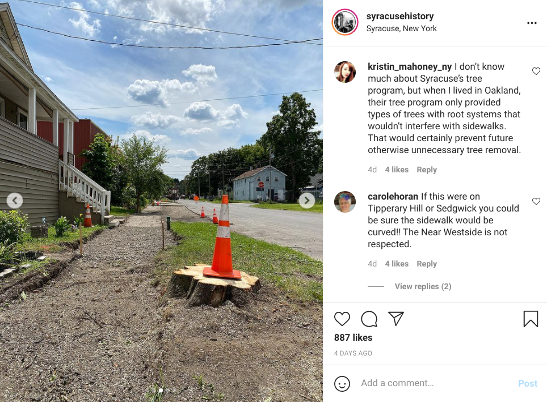The image size is (547, 402).
Task: Open the emoji picker smiley icon
Action: (x=342, y=383)
